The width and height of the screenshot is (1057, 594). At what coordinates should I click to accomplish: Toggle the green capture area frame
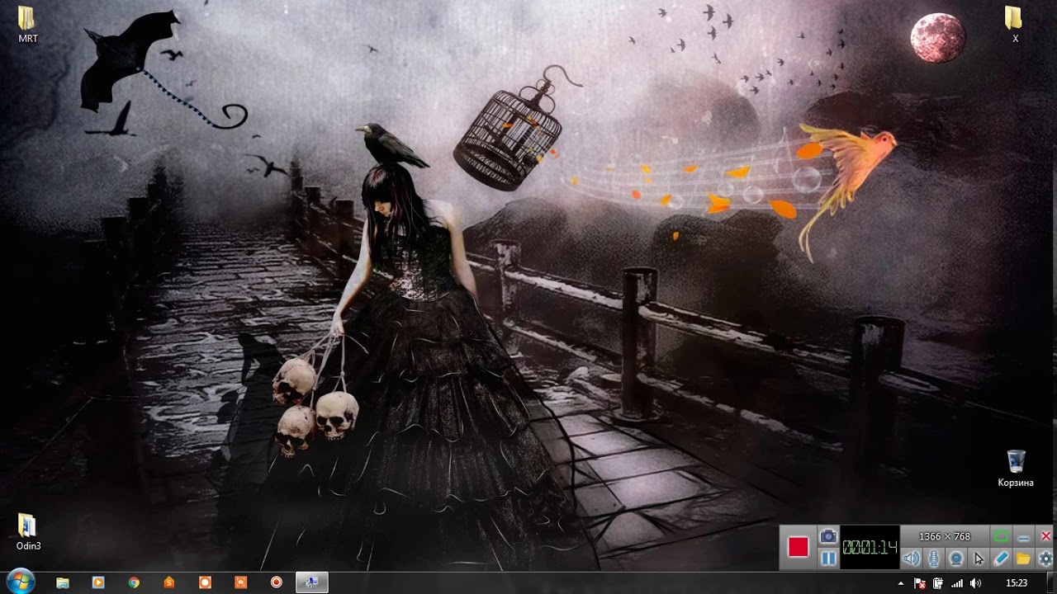point(1001,536)
